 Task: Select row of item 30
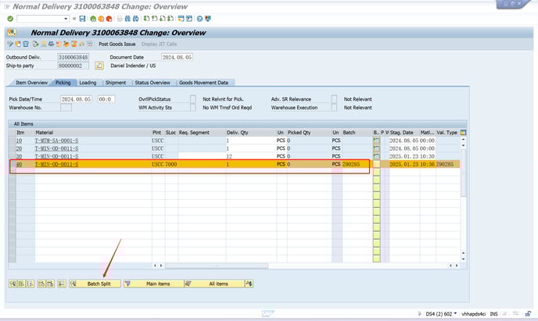tap(13, 156)
